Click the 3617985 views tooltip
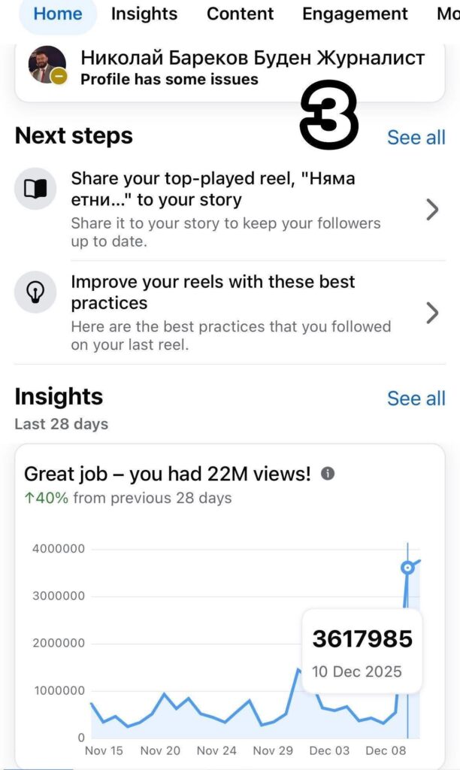 362,651
